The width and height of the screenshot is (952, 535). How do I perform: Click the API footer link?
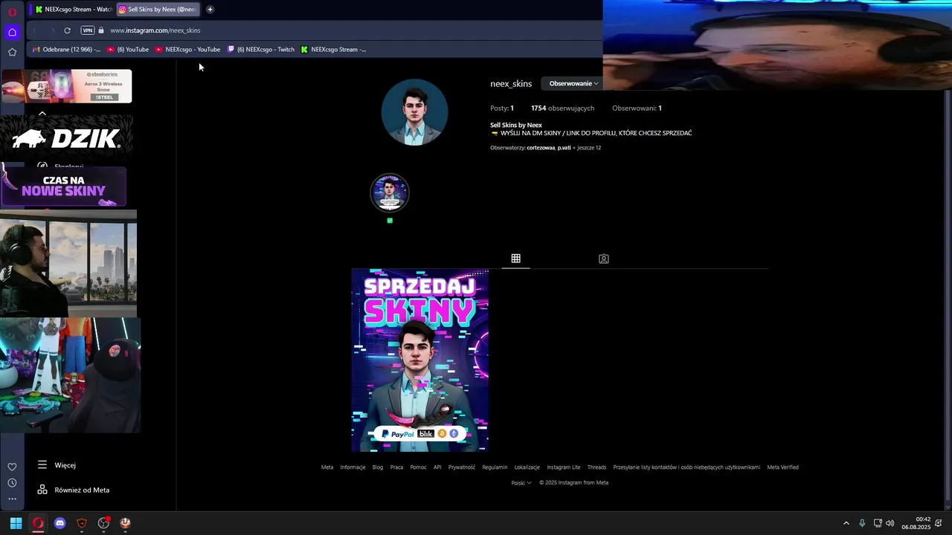(437, 467)
